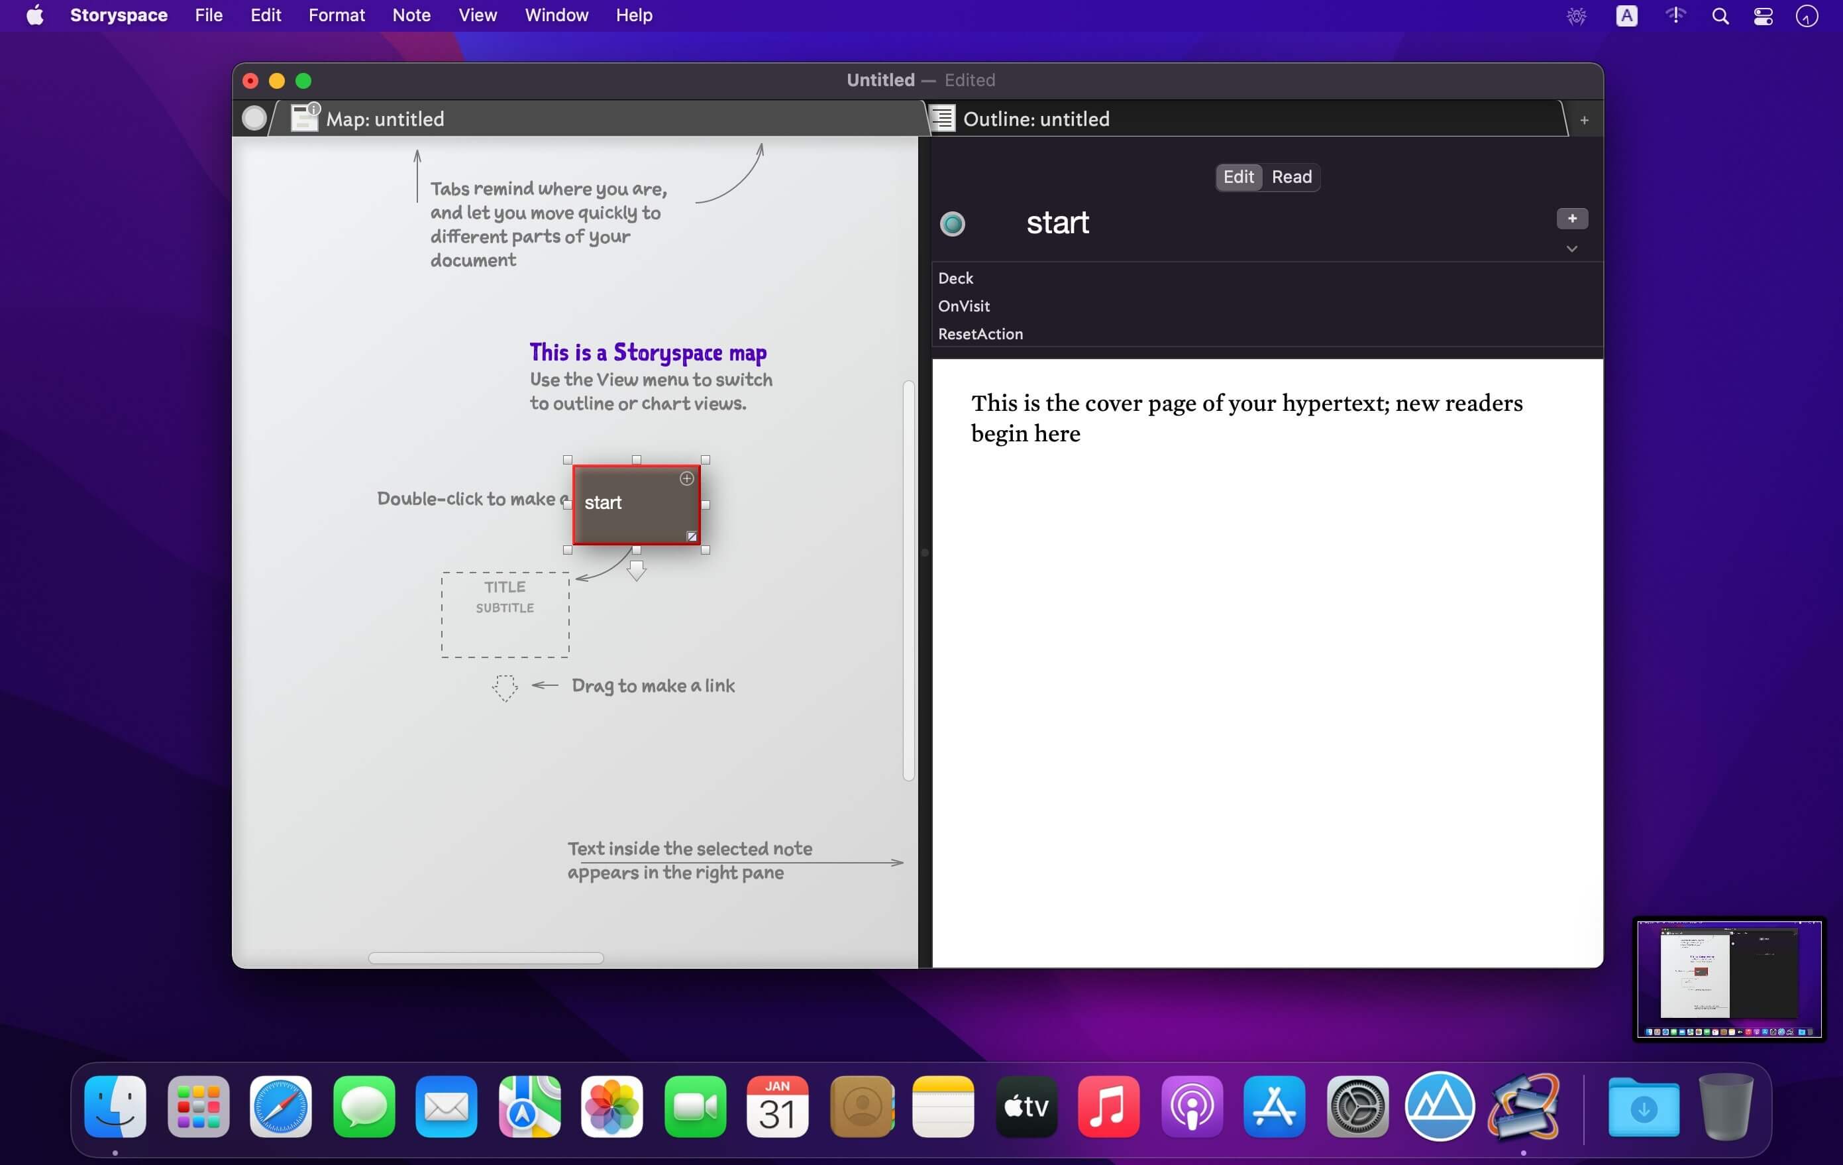1843x1165 pixels.
Task: Click the Outline tab list icon
Action: (x=942, y=119)
